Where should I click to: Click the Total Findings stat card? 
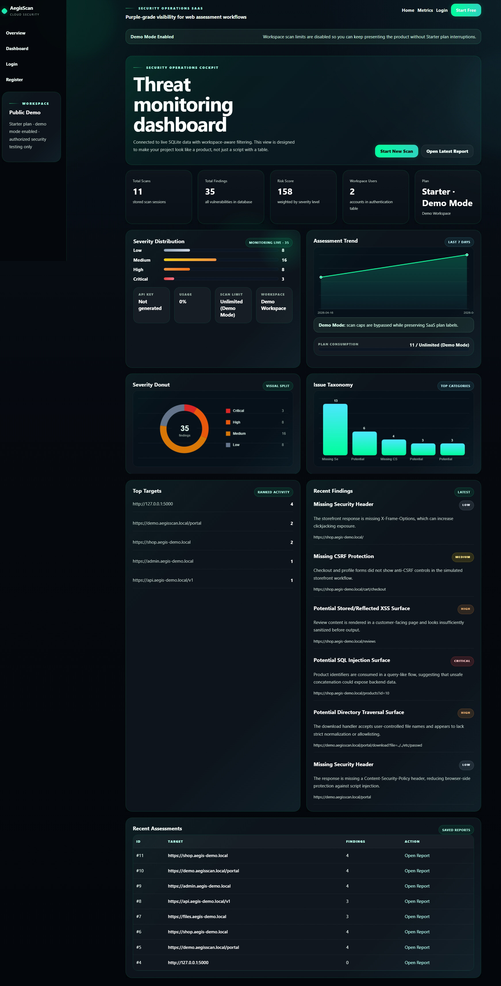coord(231,197)
